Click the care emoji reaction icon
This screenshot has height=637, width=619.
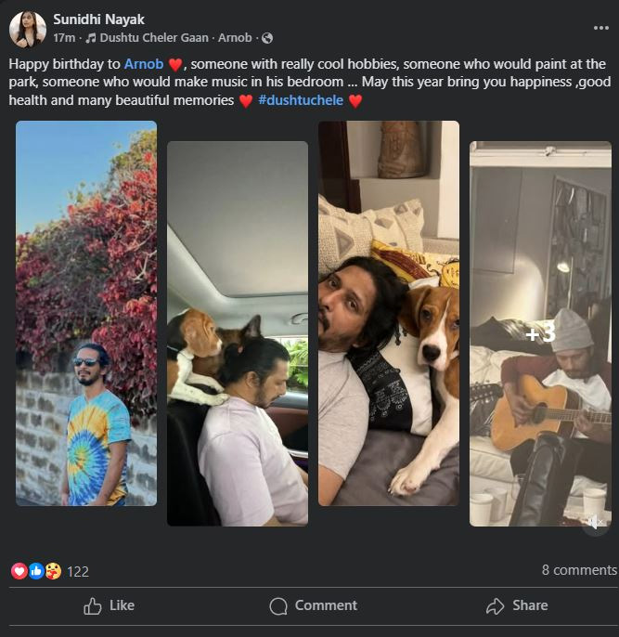tap(53, 571)
